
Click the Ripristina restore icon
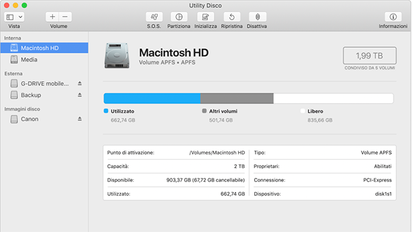pyautogui.click(x=232, y=17)
